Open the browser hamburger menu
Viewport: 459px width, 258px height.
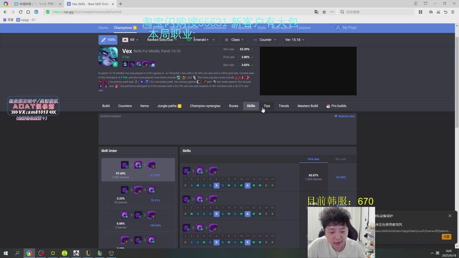(x=453, y=12)
